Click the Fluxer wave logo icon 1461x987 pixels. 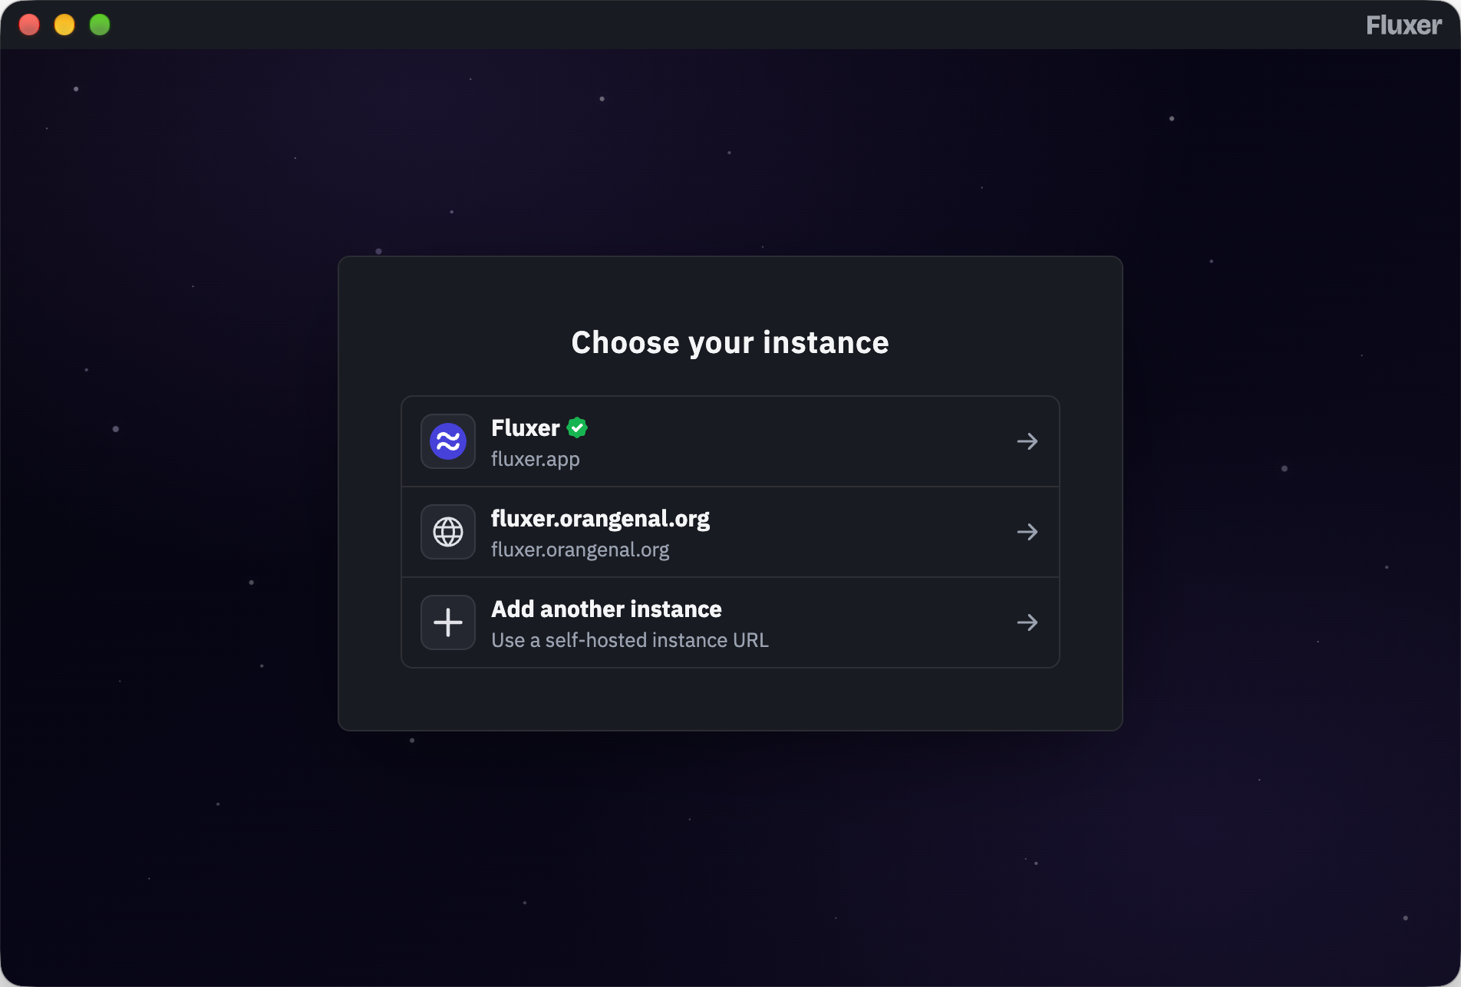pyautogui.click(x=448, y=441)
